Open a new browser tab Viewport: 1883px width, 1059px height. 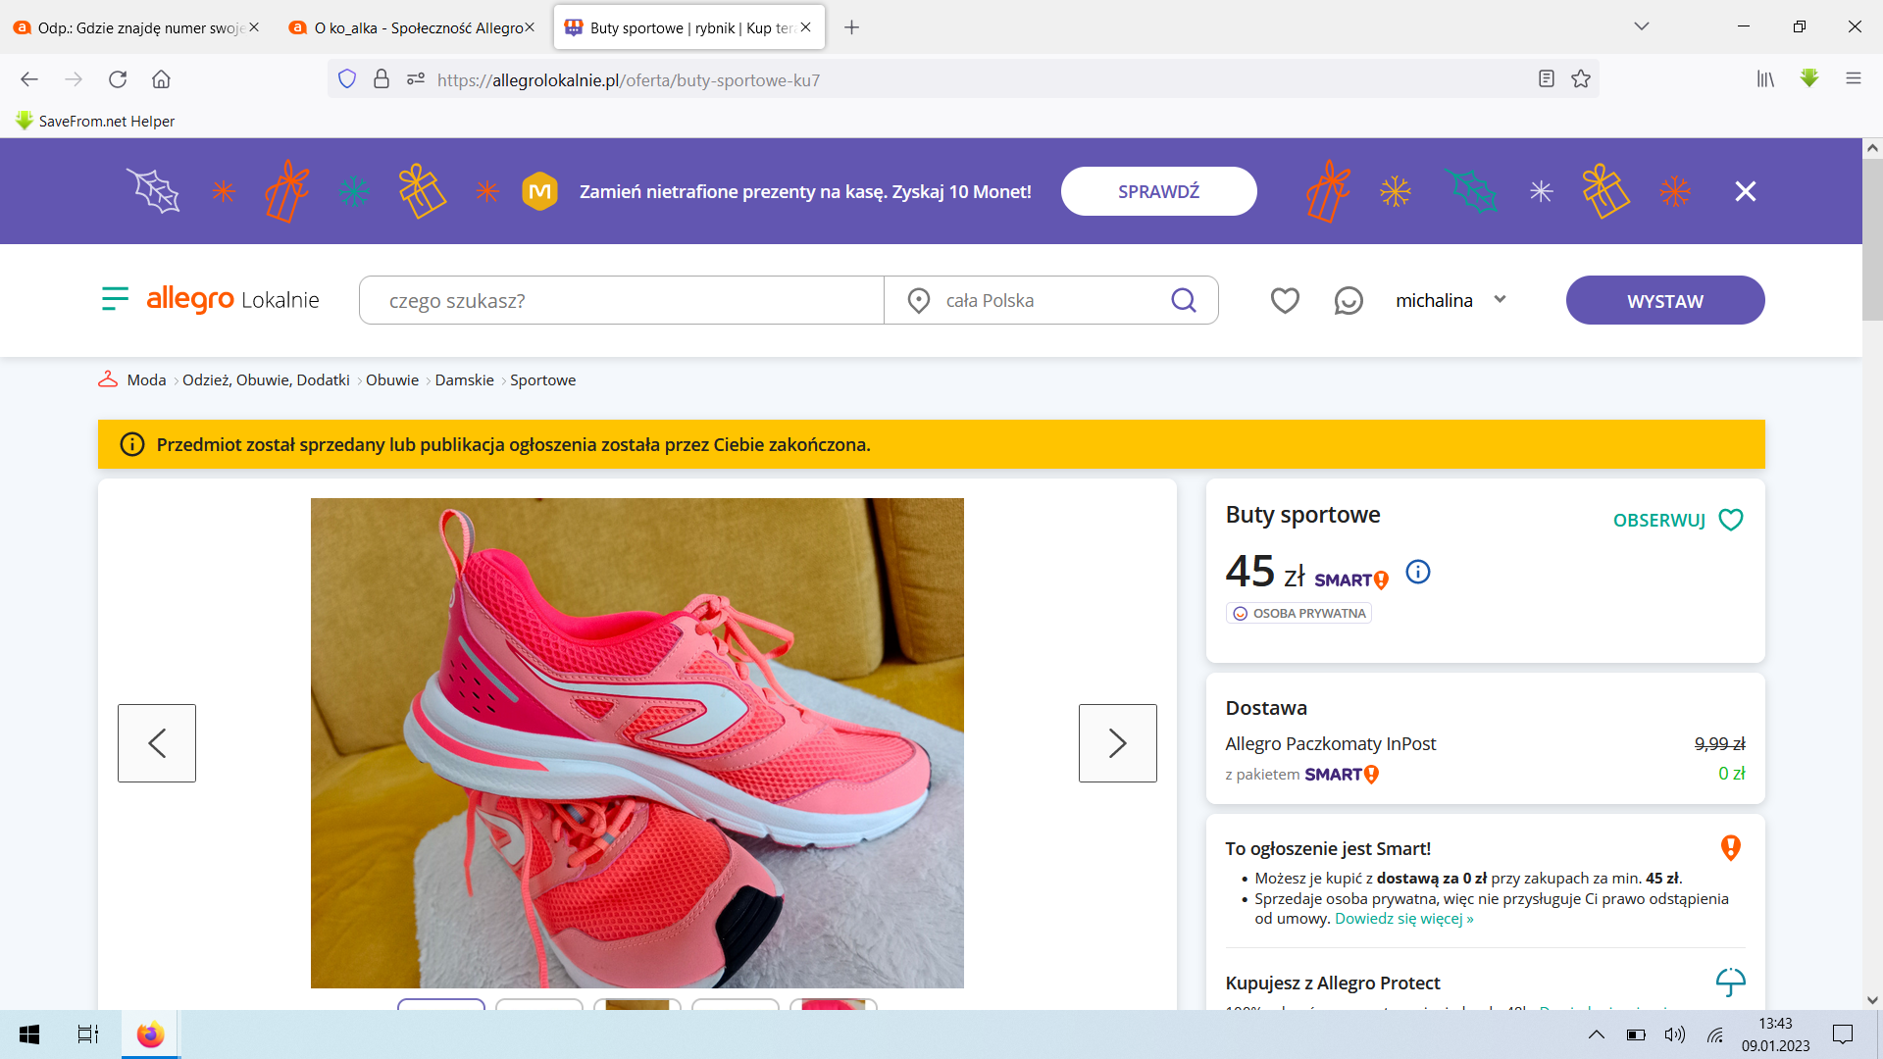(x=851, y=27)
